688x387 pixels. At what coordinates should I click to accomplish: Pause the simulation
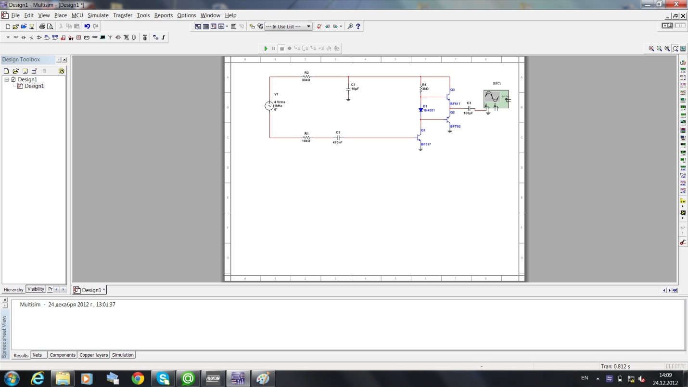pyautogui.click(x=274, y=49)
